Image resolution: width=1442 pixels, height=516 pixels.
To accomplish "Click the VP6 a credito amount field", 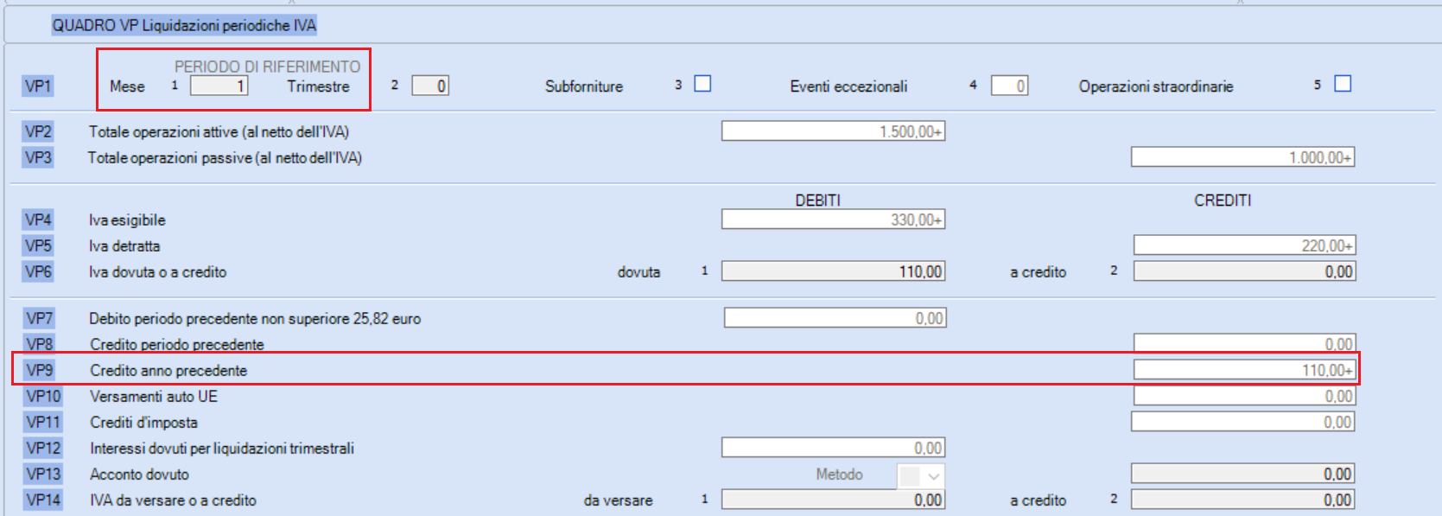I will click(x=1245, y=271).
